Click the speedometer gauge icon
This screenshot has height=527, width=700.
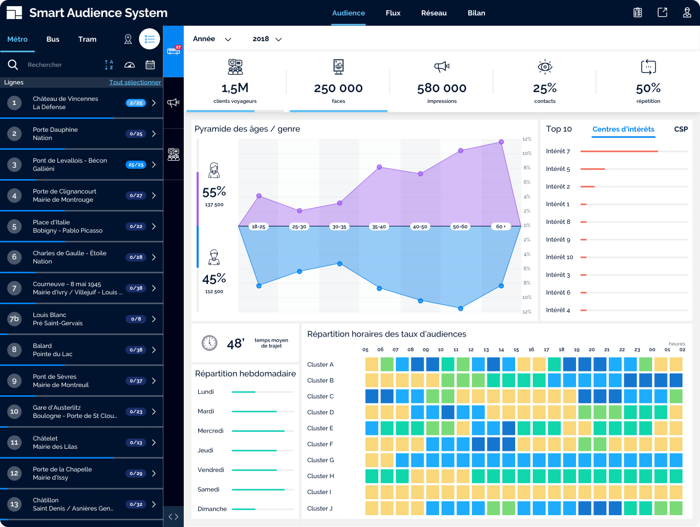[x=130, y=65]
